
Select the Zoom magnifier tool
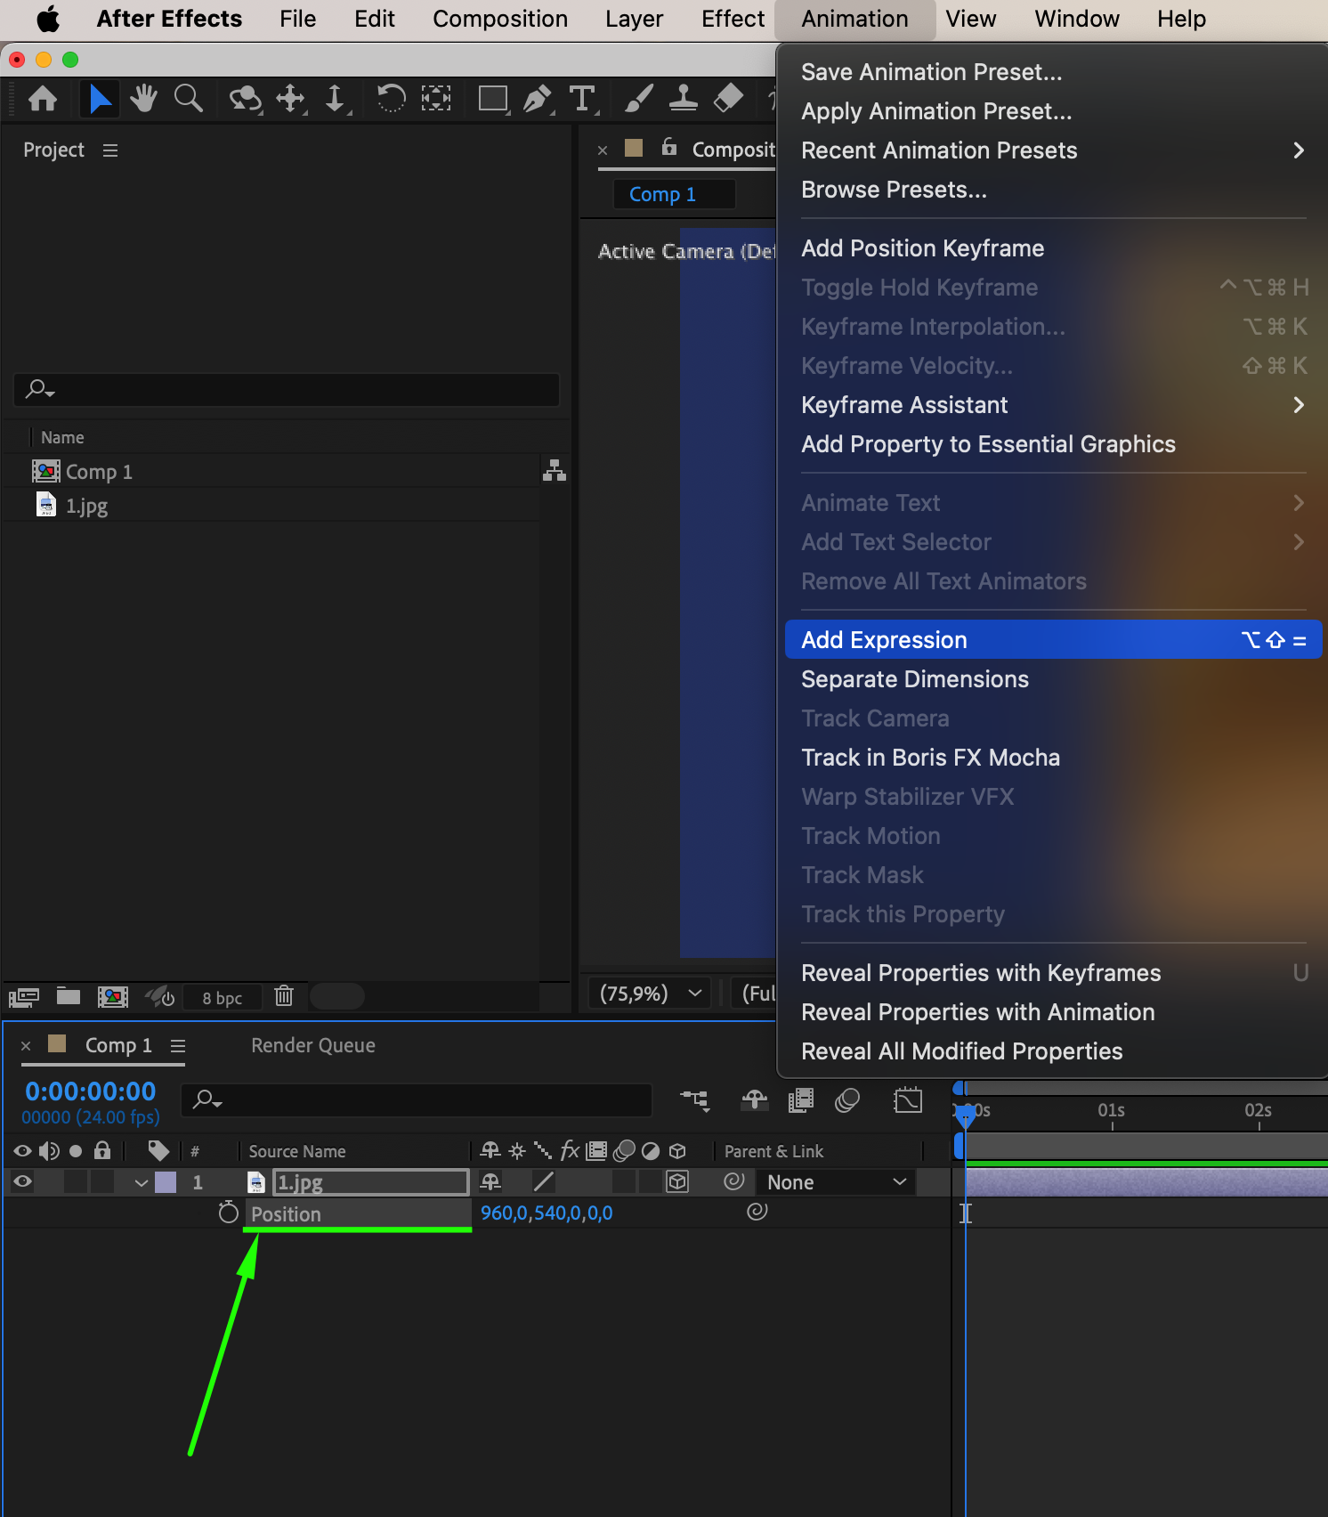pyautogui.click(x=188, y=98)
